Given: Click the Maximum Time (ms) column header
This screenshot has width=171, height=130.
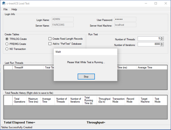Looking at the screenshot, I should point(34,100).
